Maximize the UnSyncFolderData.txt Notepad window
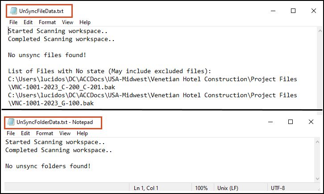 pos(291,122)
